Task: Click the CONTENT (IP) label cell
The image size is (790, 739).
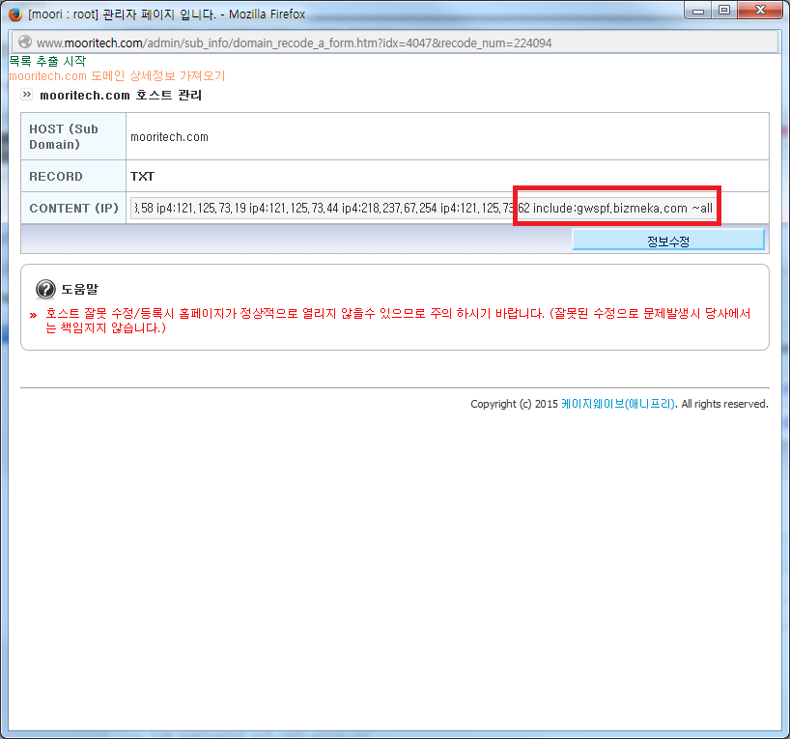Action: [73, 208]
